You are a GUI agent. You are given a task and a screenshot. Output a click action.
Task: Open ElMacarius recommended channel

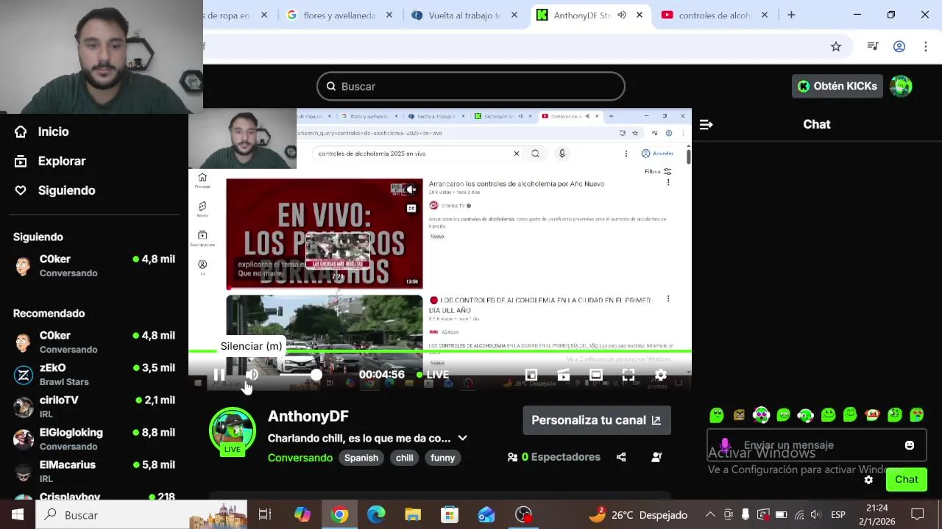tap(94, 471)
